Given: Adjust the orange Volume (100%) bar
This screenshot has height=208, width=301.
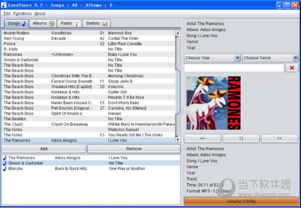Looking at the screenshot, I should click(241, 201).
